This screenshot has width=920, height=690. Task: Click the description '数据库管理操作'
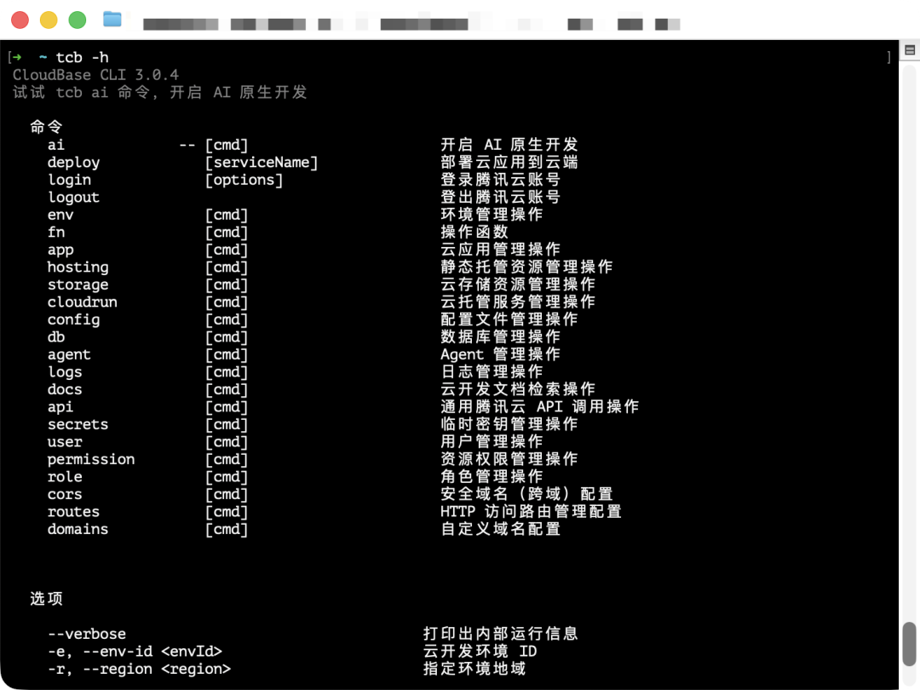501,336
